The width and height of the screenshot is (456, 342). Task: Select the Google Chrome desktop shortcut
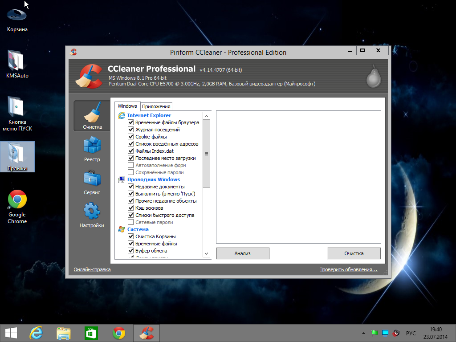17,207
